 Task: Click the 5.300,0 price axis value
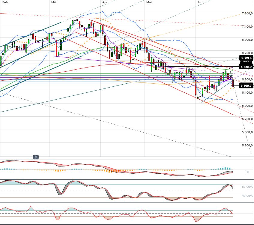247,145
